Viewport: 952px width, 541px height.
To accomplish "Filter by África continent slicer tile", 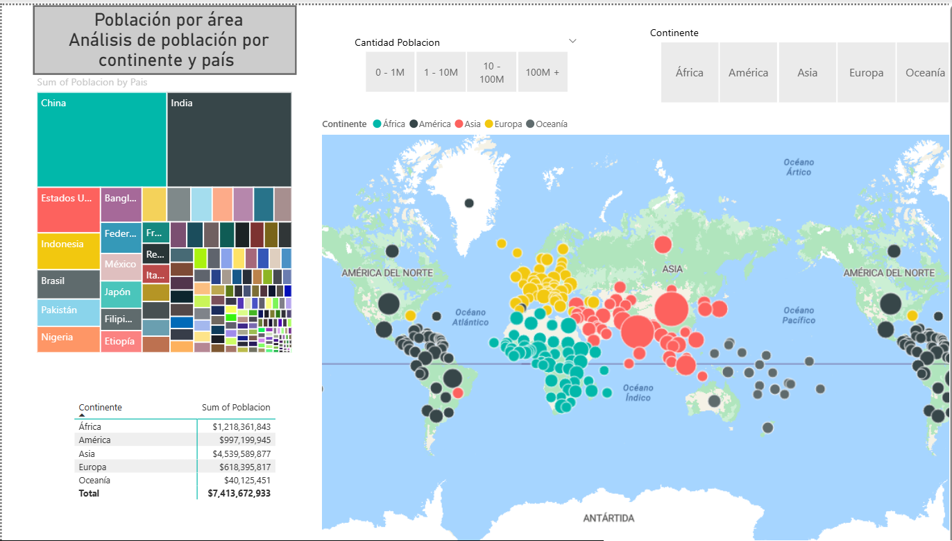I will pos(690,72).
